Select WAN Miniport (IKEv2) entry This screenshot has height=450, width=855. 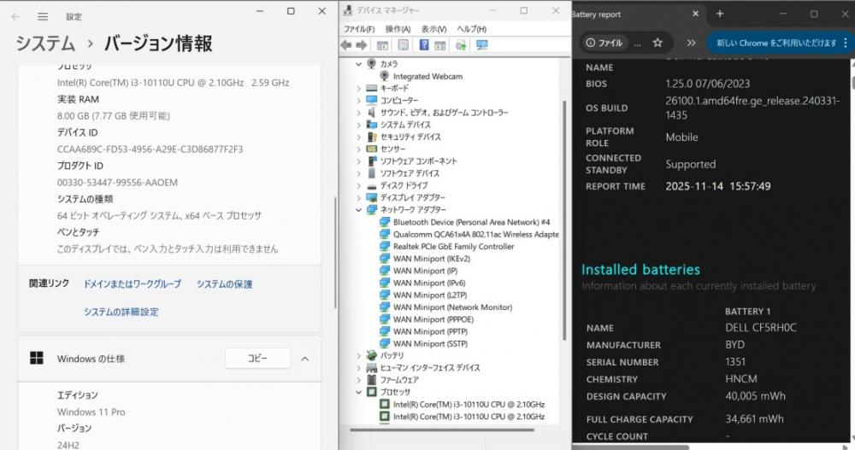(x=425, y=259)
